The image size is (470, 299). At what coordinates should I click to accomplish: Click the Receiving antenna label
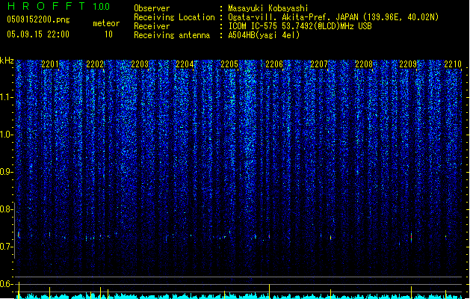click(x=172, y=35)
